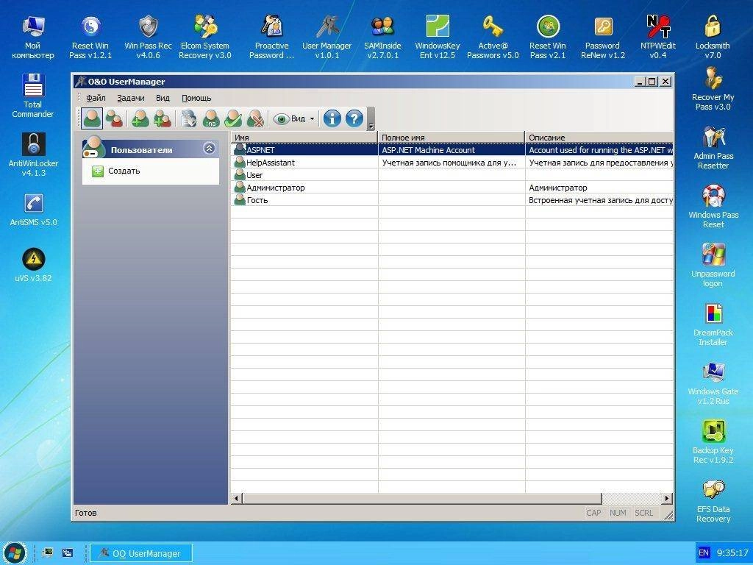
Task: Click the add new user toolbar icon
Action: pyautogui.click(x=140, y=118)
